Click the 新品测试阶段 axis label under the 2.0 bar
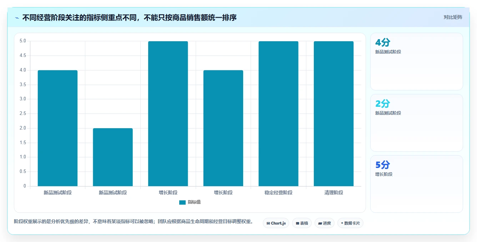 tap(113, 193)
